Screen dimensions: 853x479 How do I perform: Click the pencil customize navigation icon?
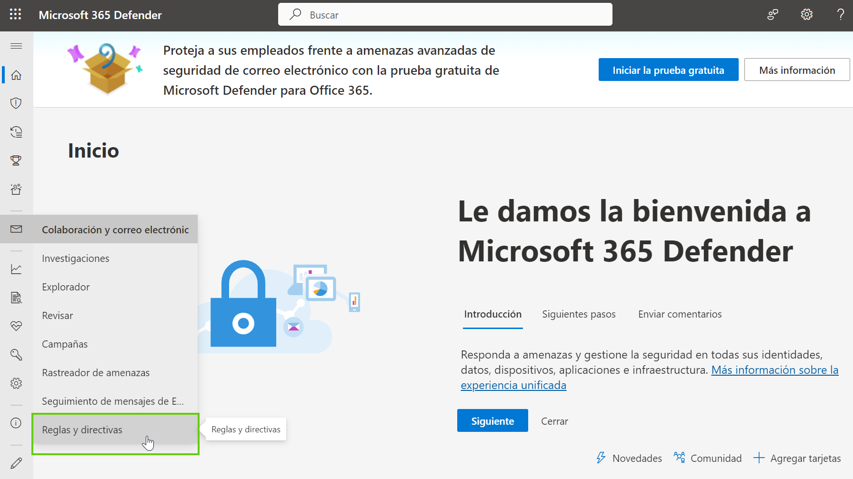16,463
